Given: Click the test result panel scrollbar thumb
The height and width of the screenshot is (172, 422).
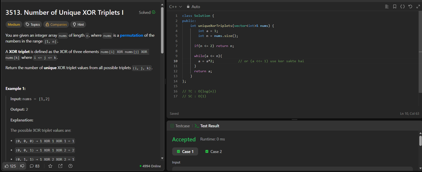Looking at the screenshot, I should click(x=420, y=140).
